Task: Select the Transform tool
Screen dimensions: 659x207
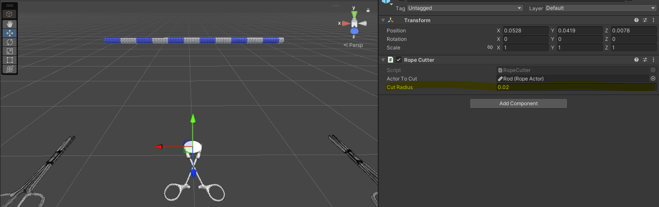Action: coord(9,69)
